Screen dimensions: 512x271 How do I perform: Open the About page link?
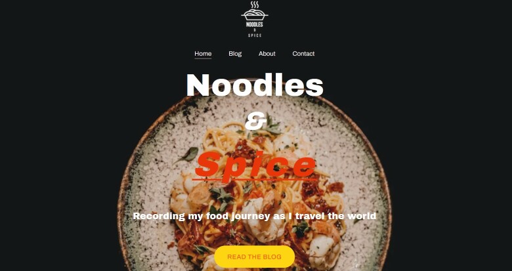(267, 54)
